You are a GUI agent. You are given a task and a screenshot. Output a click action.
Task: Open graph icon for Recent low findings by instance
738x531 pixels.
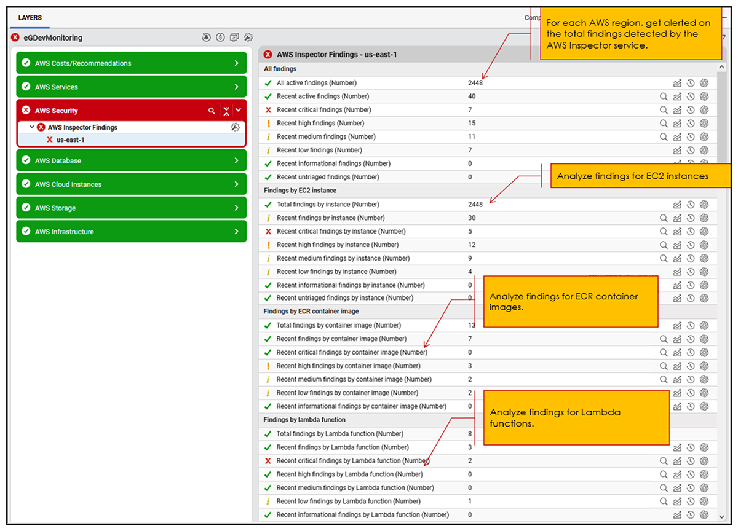tap(677, 272)
